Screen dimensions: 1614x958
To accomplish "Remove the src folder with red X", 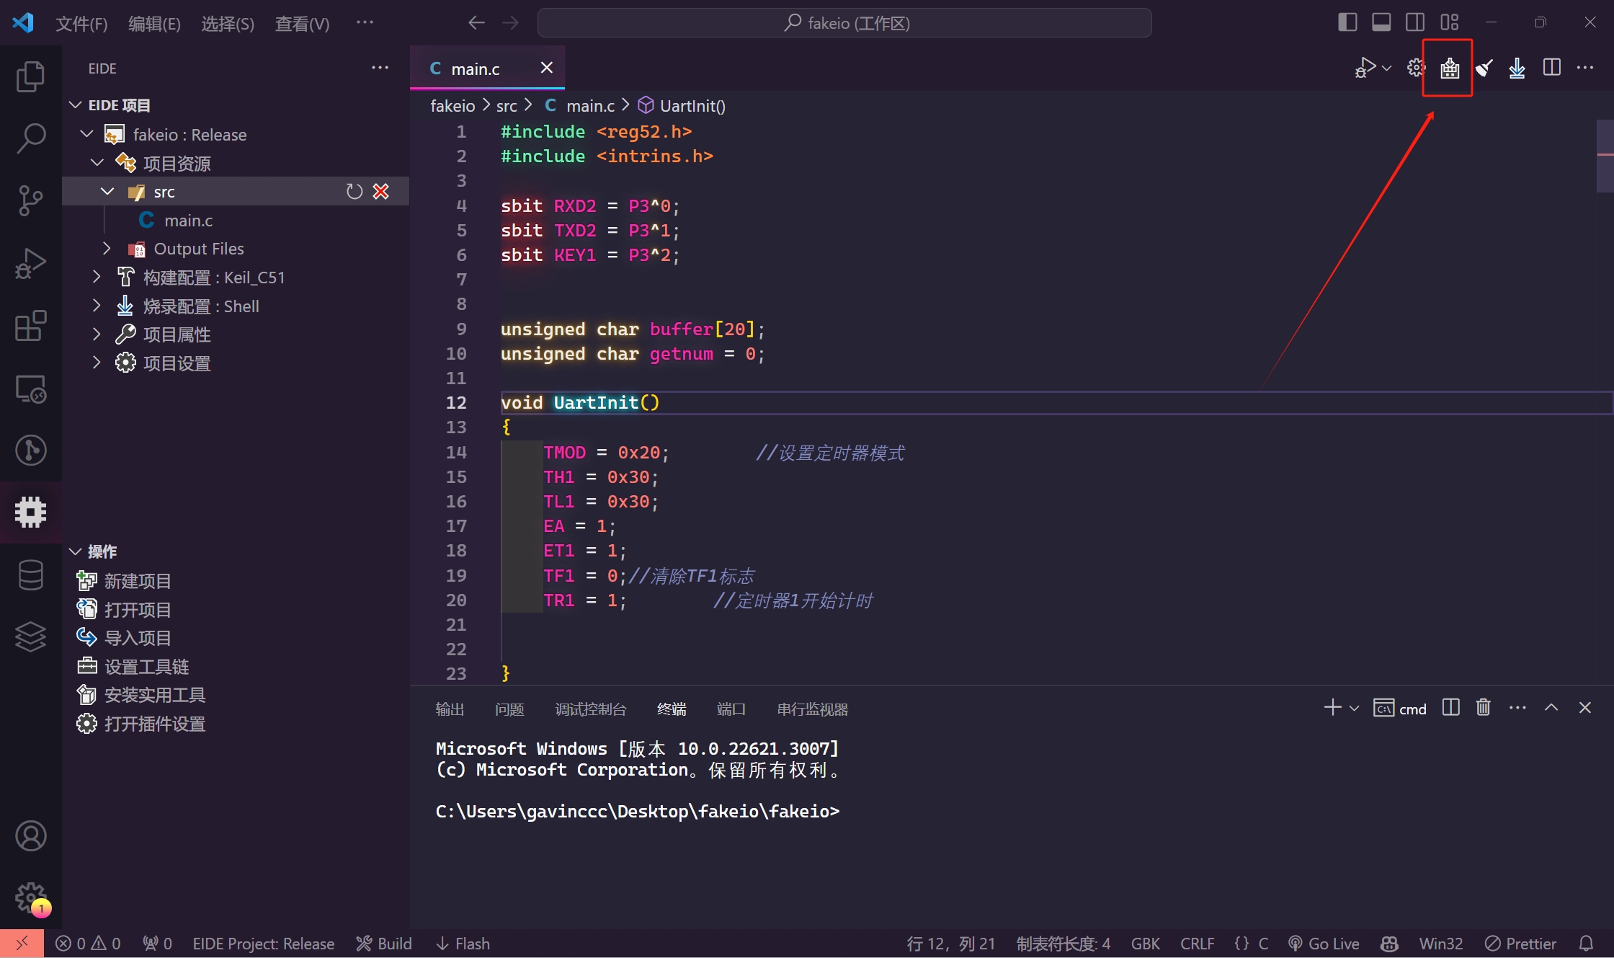I will [381, 191].
